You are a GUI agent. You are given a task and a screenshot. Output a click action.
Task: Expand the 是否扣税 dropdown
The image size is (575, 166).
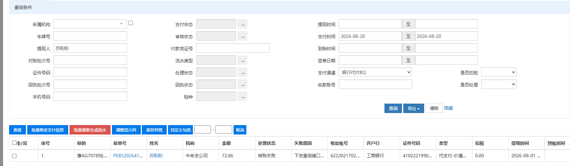tap(499, 72)
